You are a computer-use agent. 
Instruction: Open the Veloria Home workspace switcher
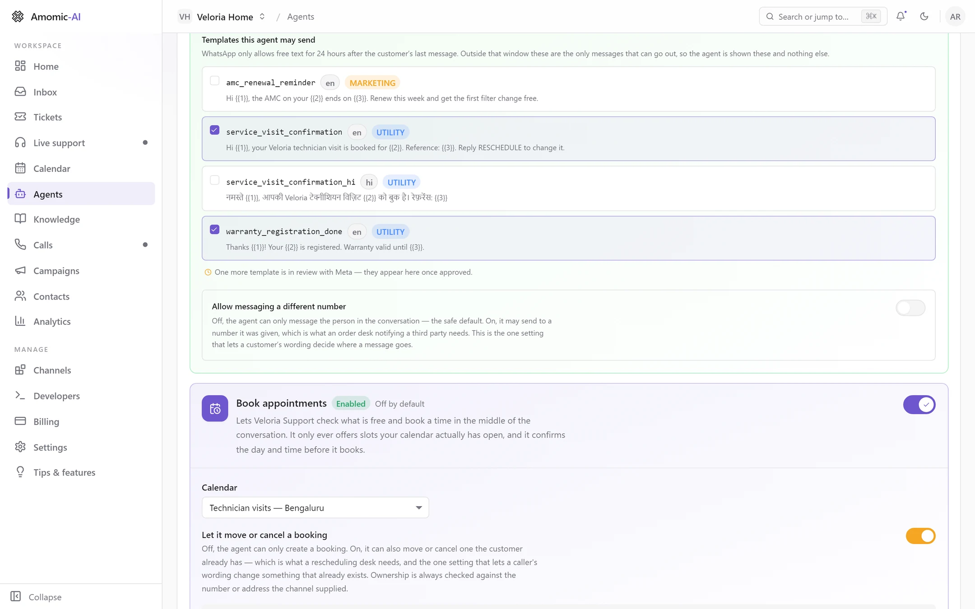[x=222, y=17]
